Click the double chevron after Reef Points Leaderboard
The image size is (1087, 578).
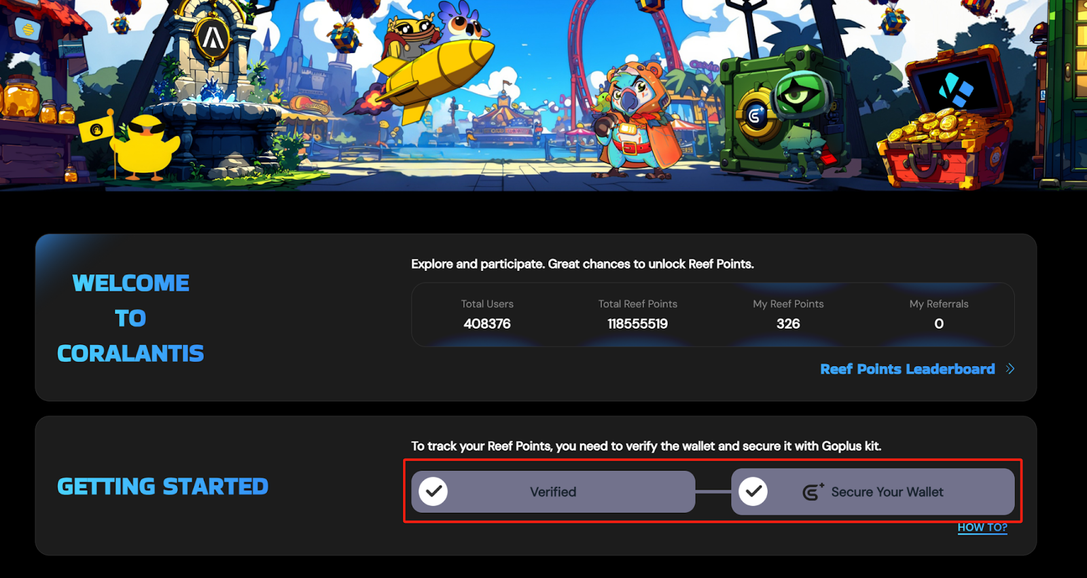coord(1010,369)
